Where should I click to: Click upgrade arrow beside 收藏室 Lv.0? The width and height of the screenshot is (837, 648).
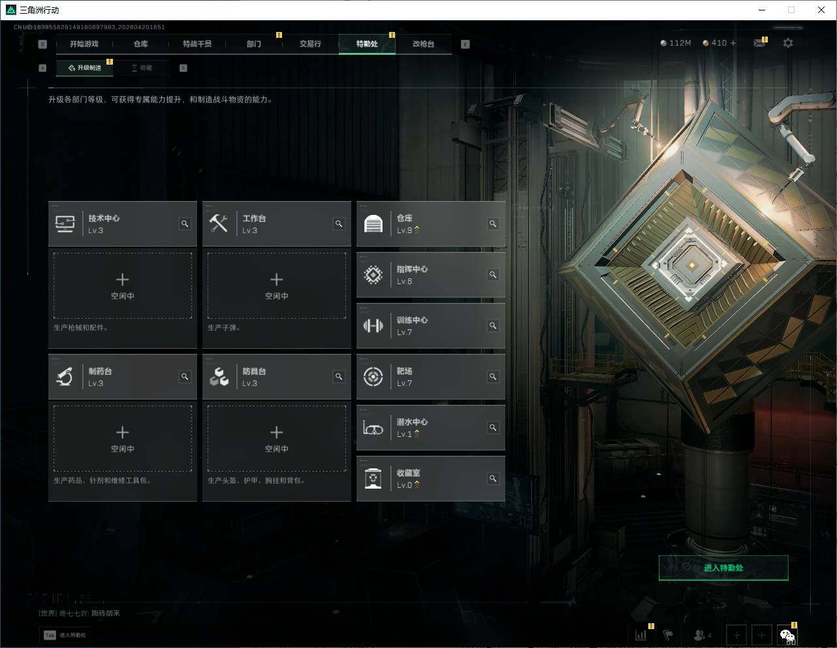[x=417, y=485]
